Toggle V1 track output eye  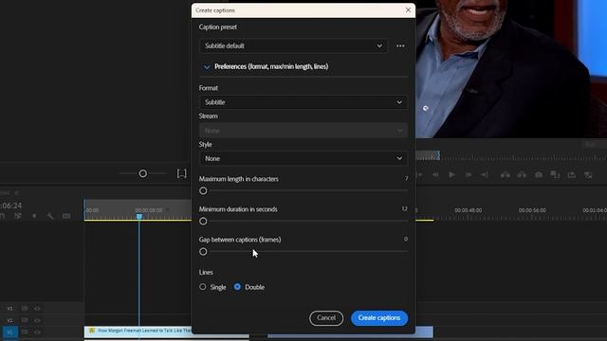pyautogui.click(x=37, y=332)
